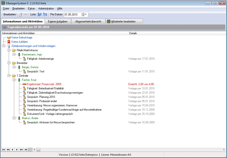Click the birthday icon beside Keine Geburtstage
227x158 pixels.
coord(9,37)
